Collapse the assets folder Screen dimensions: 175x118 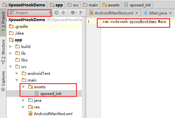(23, 87)
